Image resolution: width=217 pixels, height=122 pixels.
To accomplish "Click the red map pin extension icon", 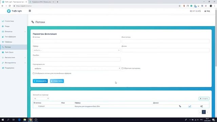I will [184, 6].
